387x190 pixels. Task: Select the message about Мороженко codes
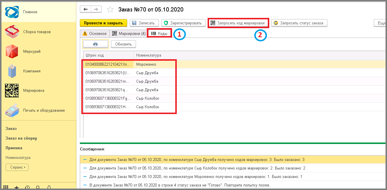(233, 177)
